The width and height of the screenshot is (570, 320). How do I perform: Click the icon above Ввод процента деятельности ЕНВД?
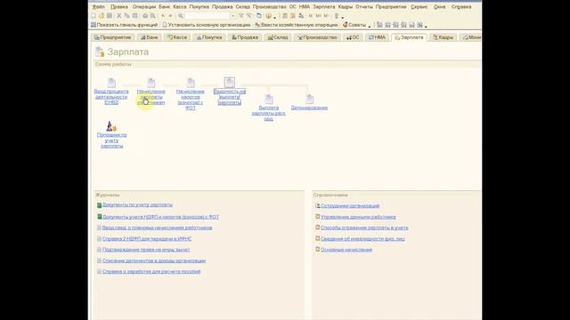click(111, 83)
